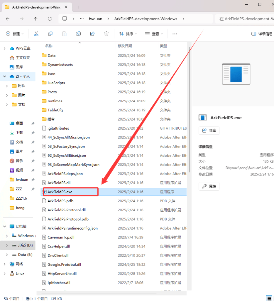Click the file list vertical scrollbar

190,118
